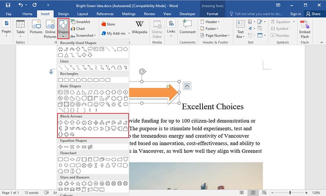The height and width of the screenshot is (196, 326).
Task: Insert a new Comment
Action: click(187, 27)
